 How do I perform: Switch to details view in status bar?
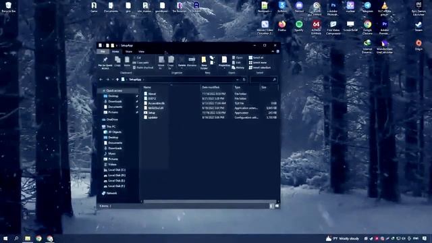coord(271,206)
